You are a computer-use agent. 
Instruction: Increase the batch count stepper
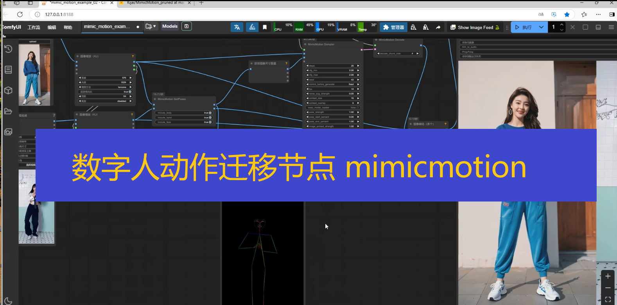562,25
